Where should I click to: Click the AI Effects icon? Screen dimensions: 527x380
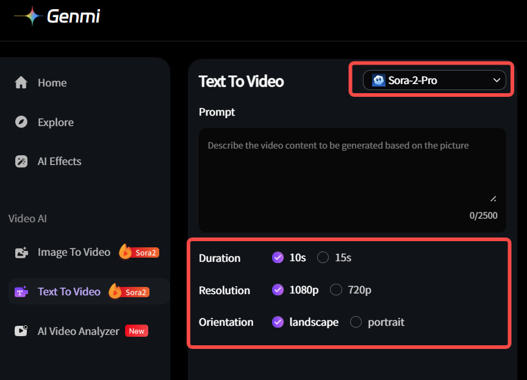(x=22, y=161)
